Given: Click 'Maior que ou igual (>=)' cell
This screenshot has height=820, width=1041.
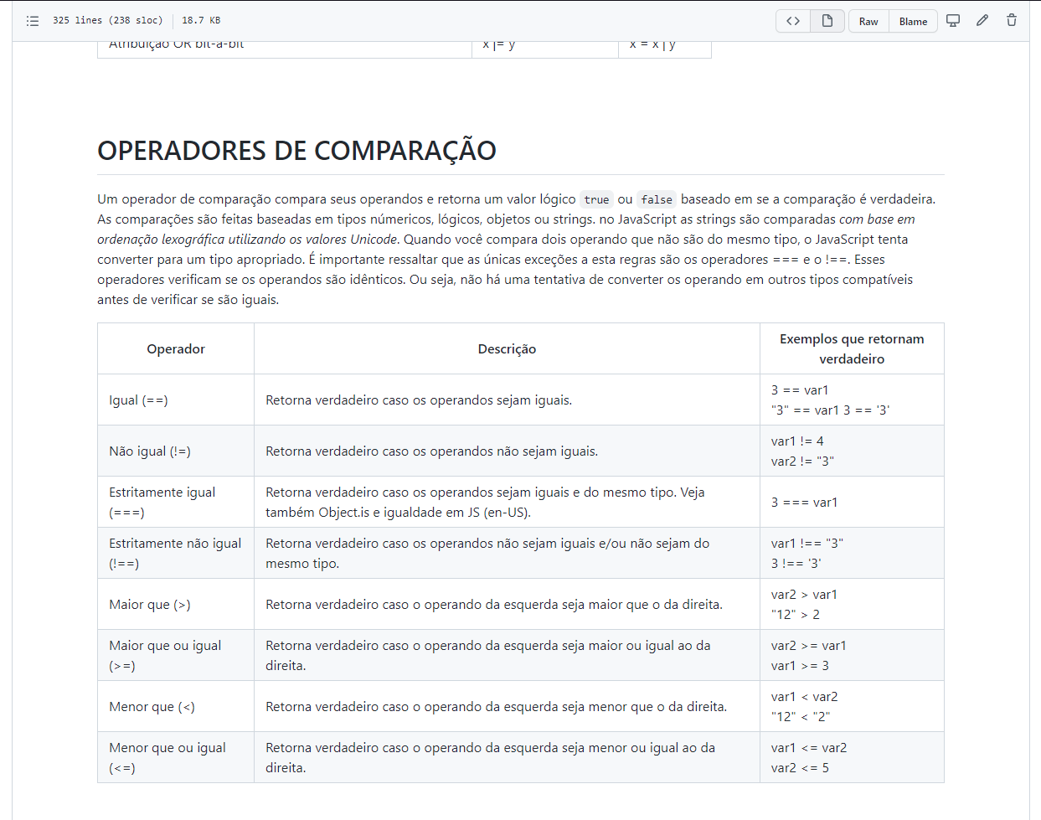Looking at the screenshot, I should point(176,656).
